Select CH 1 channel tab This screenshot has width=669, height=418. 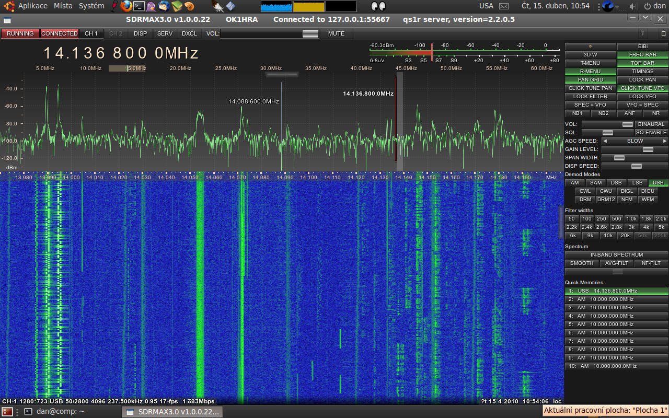[91, 33]
